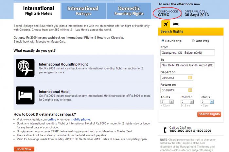The width and height of the screenshot is (229, 152).
Task: Open the Return on calendar icon
Action: [x=190, y=90]
